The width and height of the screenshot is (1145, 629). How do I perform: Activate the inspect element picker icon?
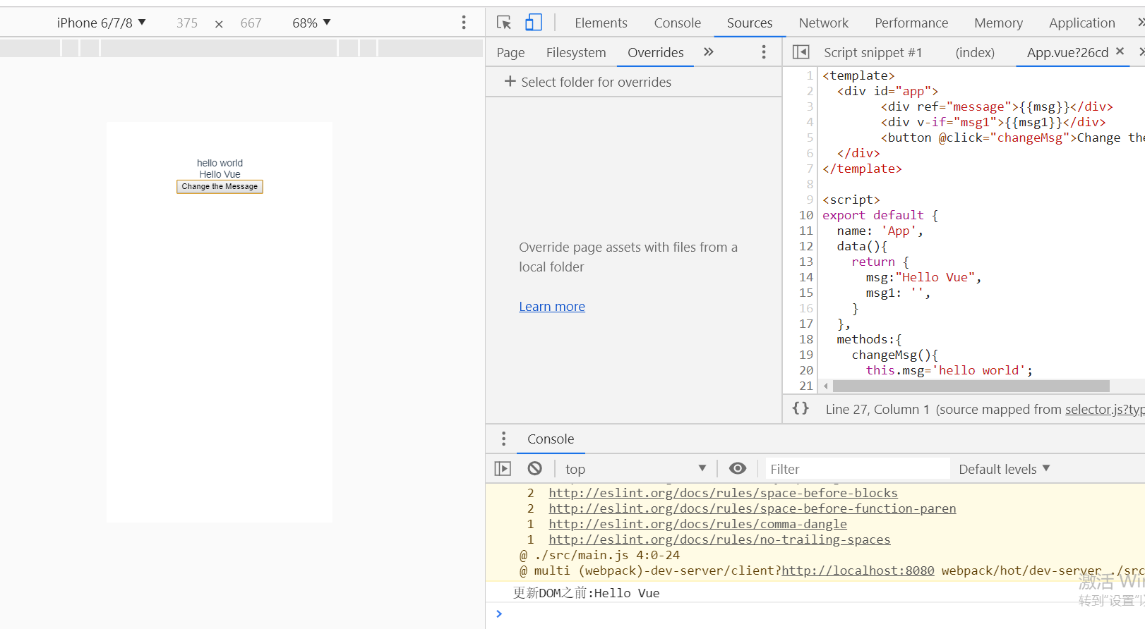(x=504, y=23)
